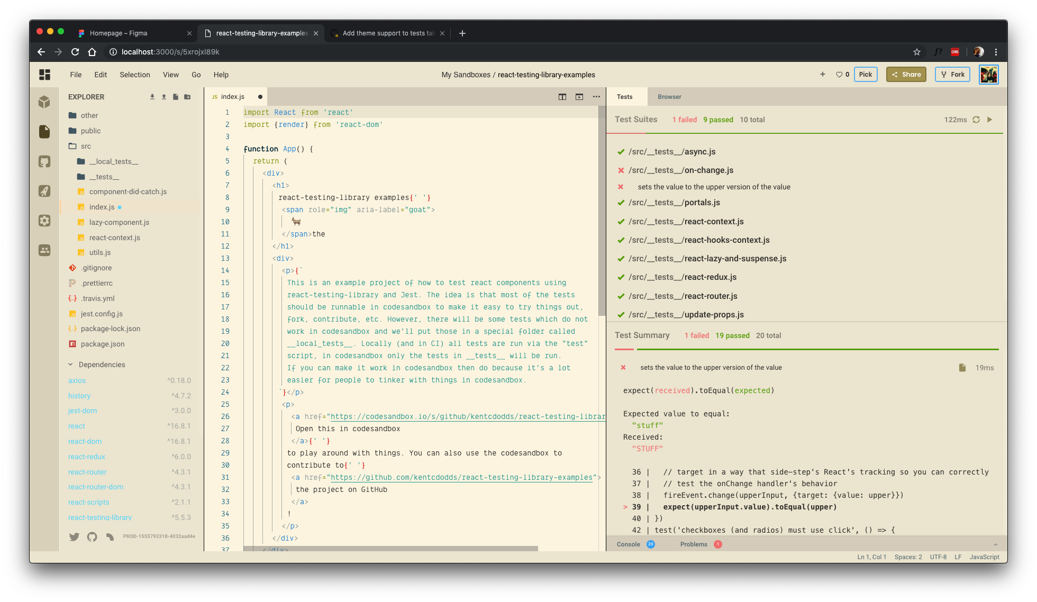Expand the src folder
The height and width of the screenshot is (602, 1037).
point(86,146)
